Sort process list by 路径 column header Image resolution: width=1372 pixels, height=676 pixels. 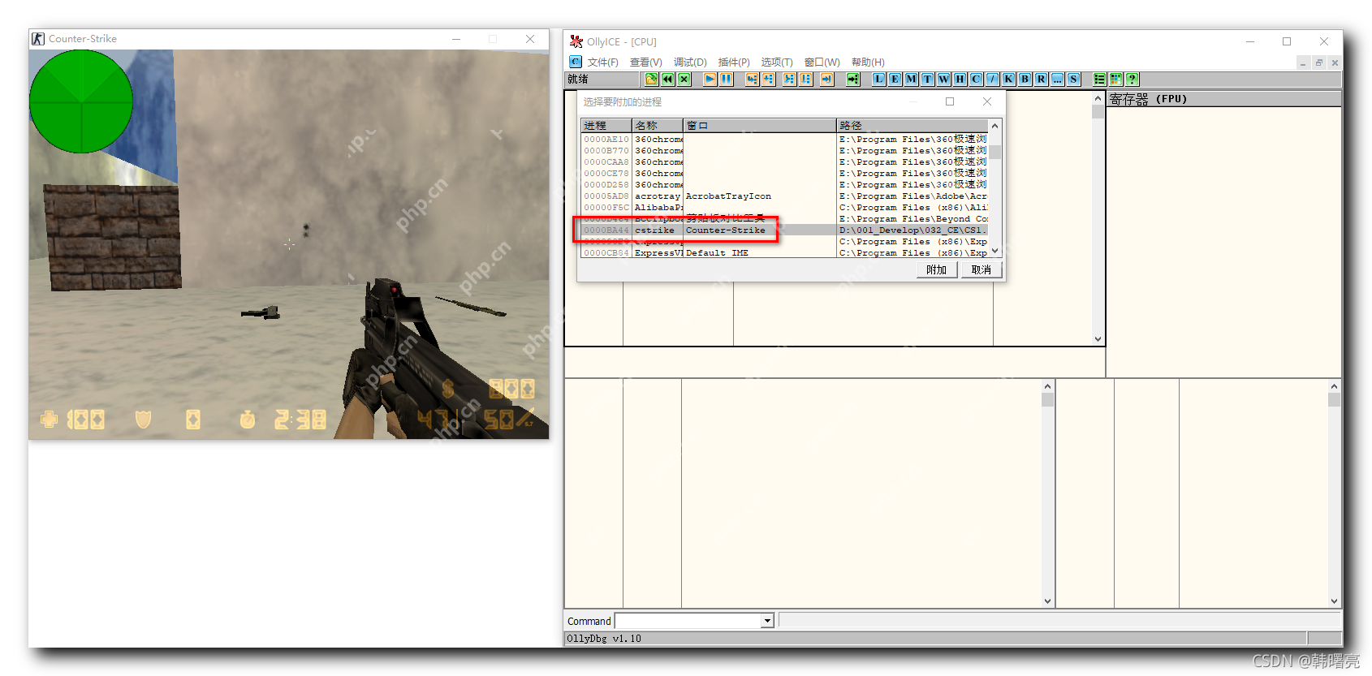coord(909,126)
